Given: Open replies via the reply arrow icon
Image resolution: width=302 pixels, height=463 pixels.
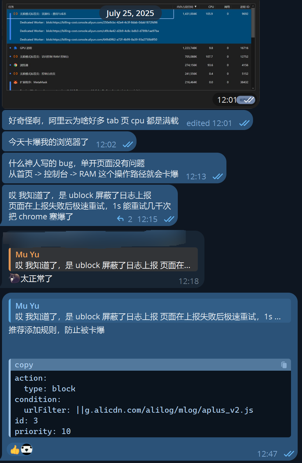Looking at the screenshot, I should (x=120, y=219).
